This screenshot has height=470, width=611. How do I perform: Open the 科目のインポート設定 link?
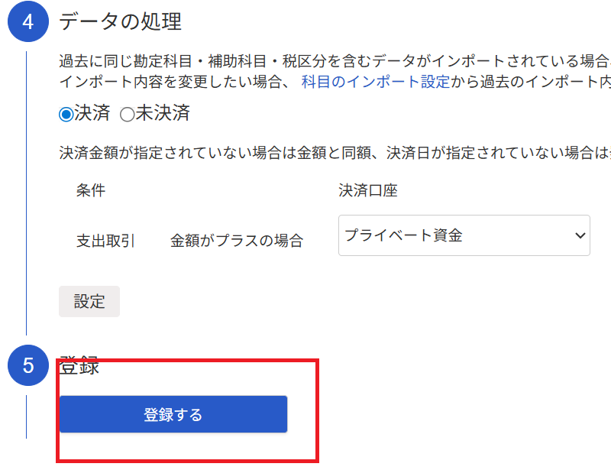pos(376,82)
